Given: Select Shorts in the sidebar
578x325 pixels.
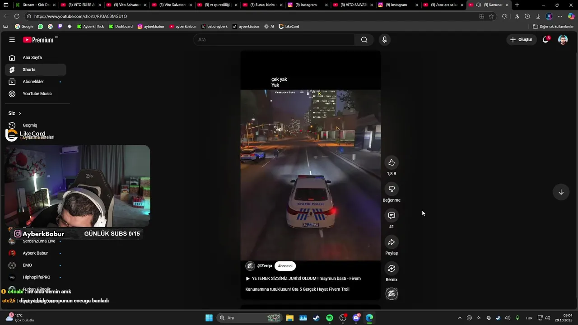Looking at the screenshot, I should [35, 70].
